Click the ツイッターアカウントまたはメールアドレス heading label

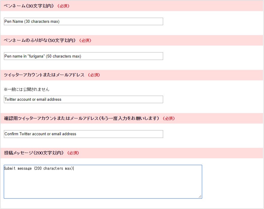click(x=44, y=75)
